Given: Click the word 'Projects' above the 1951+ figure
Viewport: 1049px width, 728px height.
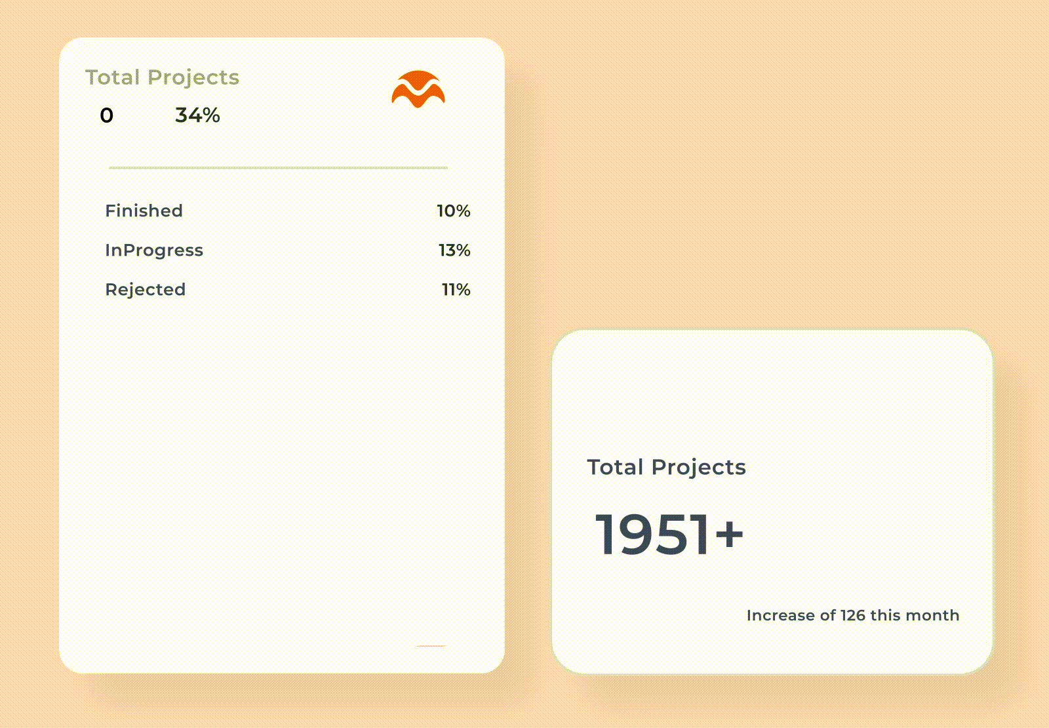Looking at the screenshot, I should tap(698, 467).
